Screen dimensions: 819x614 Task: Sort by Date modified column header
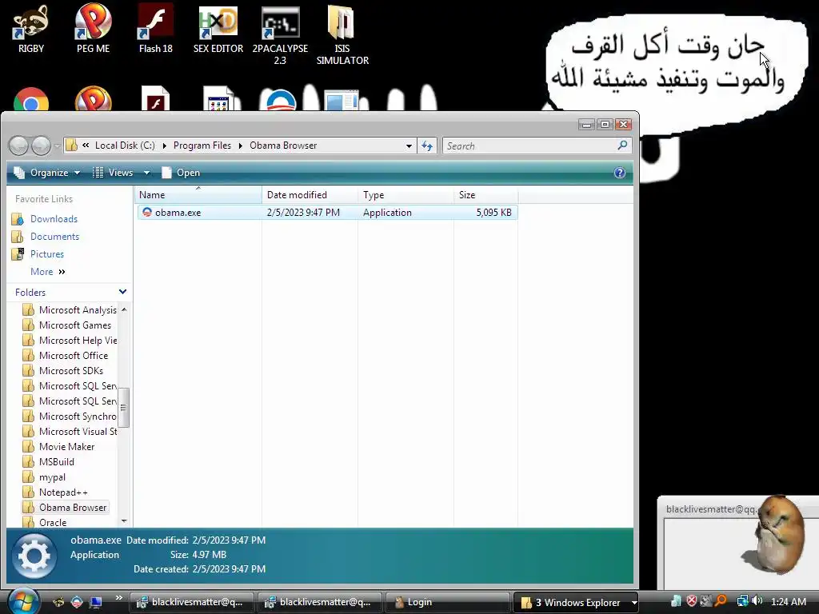click(310, 195)
